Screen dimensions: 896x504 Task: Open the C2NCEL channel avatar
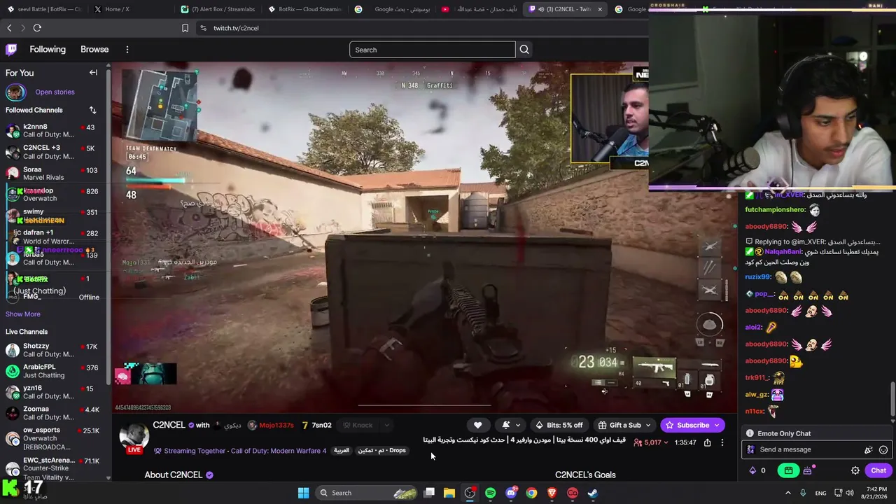[133, 437]
